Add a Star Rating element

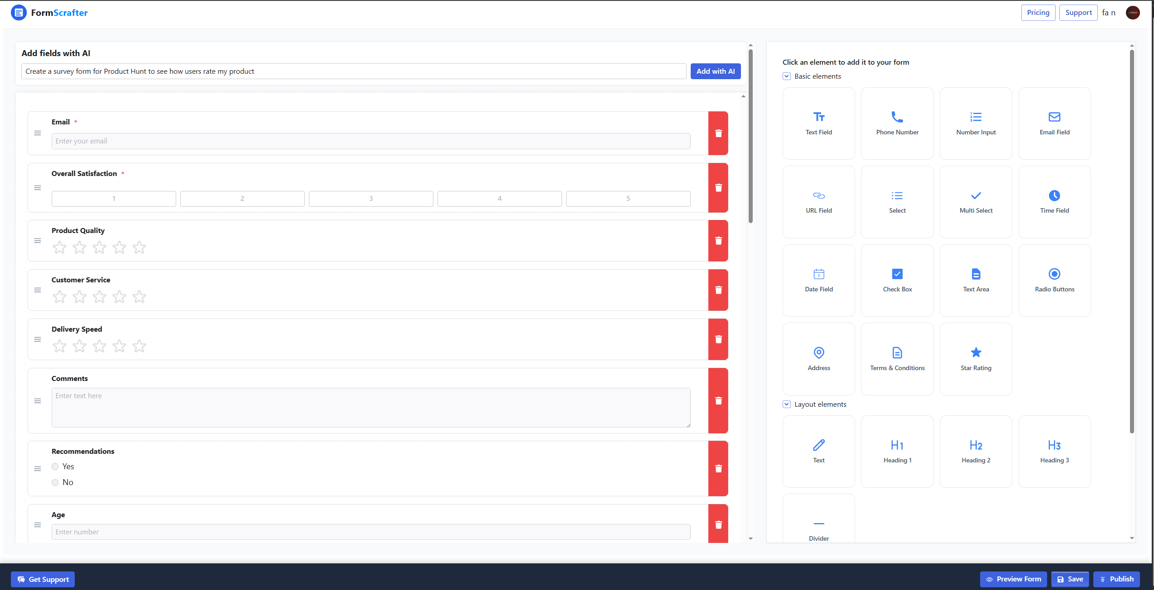coord(976,358)
